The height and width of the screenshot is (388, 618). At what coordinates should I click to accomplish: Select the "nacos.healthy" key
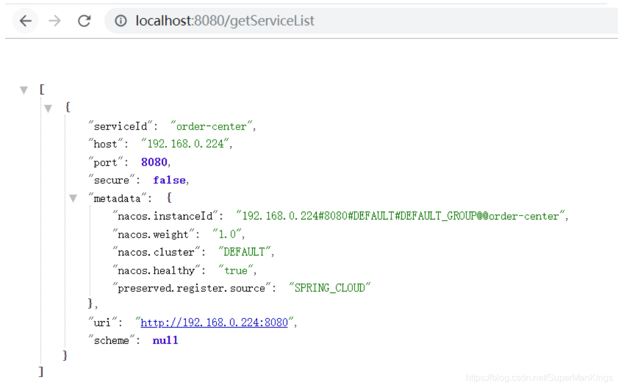point(157,270)
